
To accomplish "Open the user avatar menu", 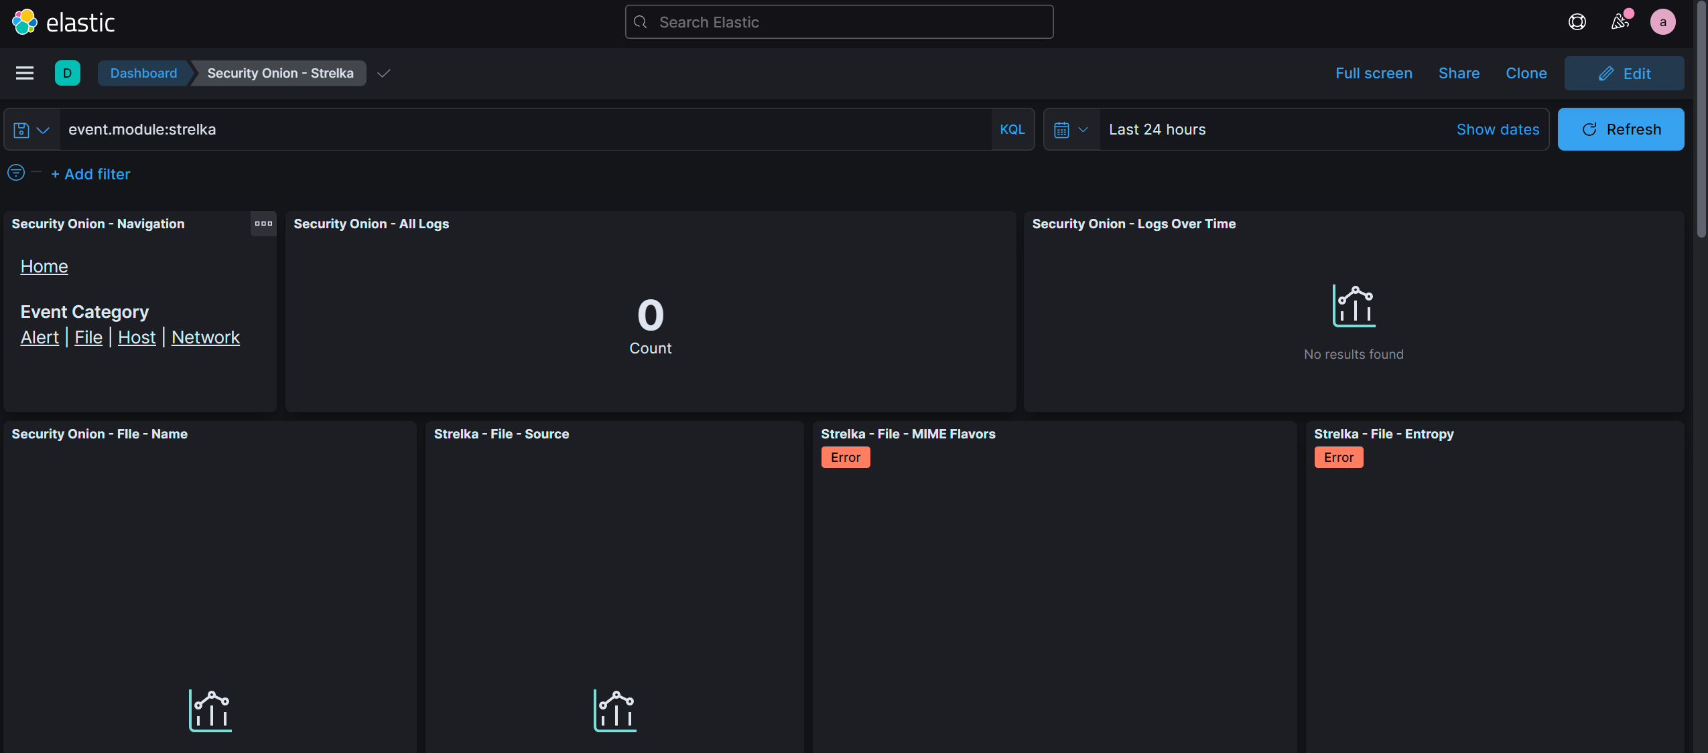I will click(x=1663, y=22).
